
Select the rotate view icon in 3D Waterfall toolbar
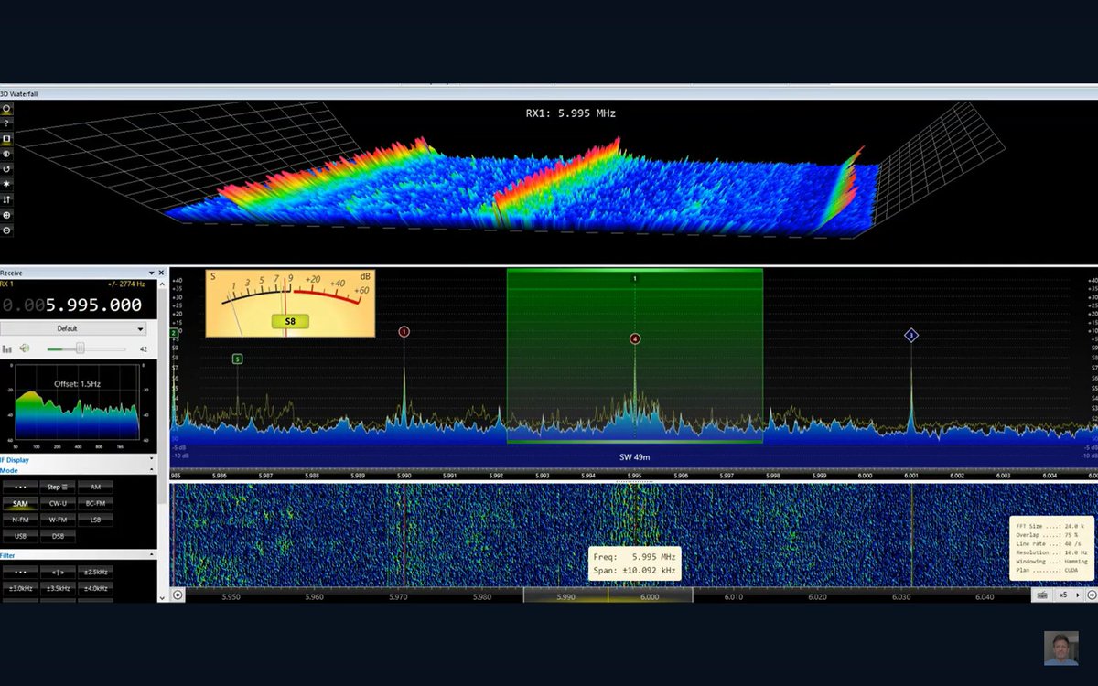point(7,169)
